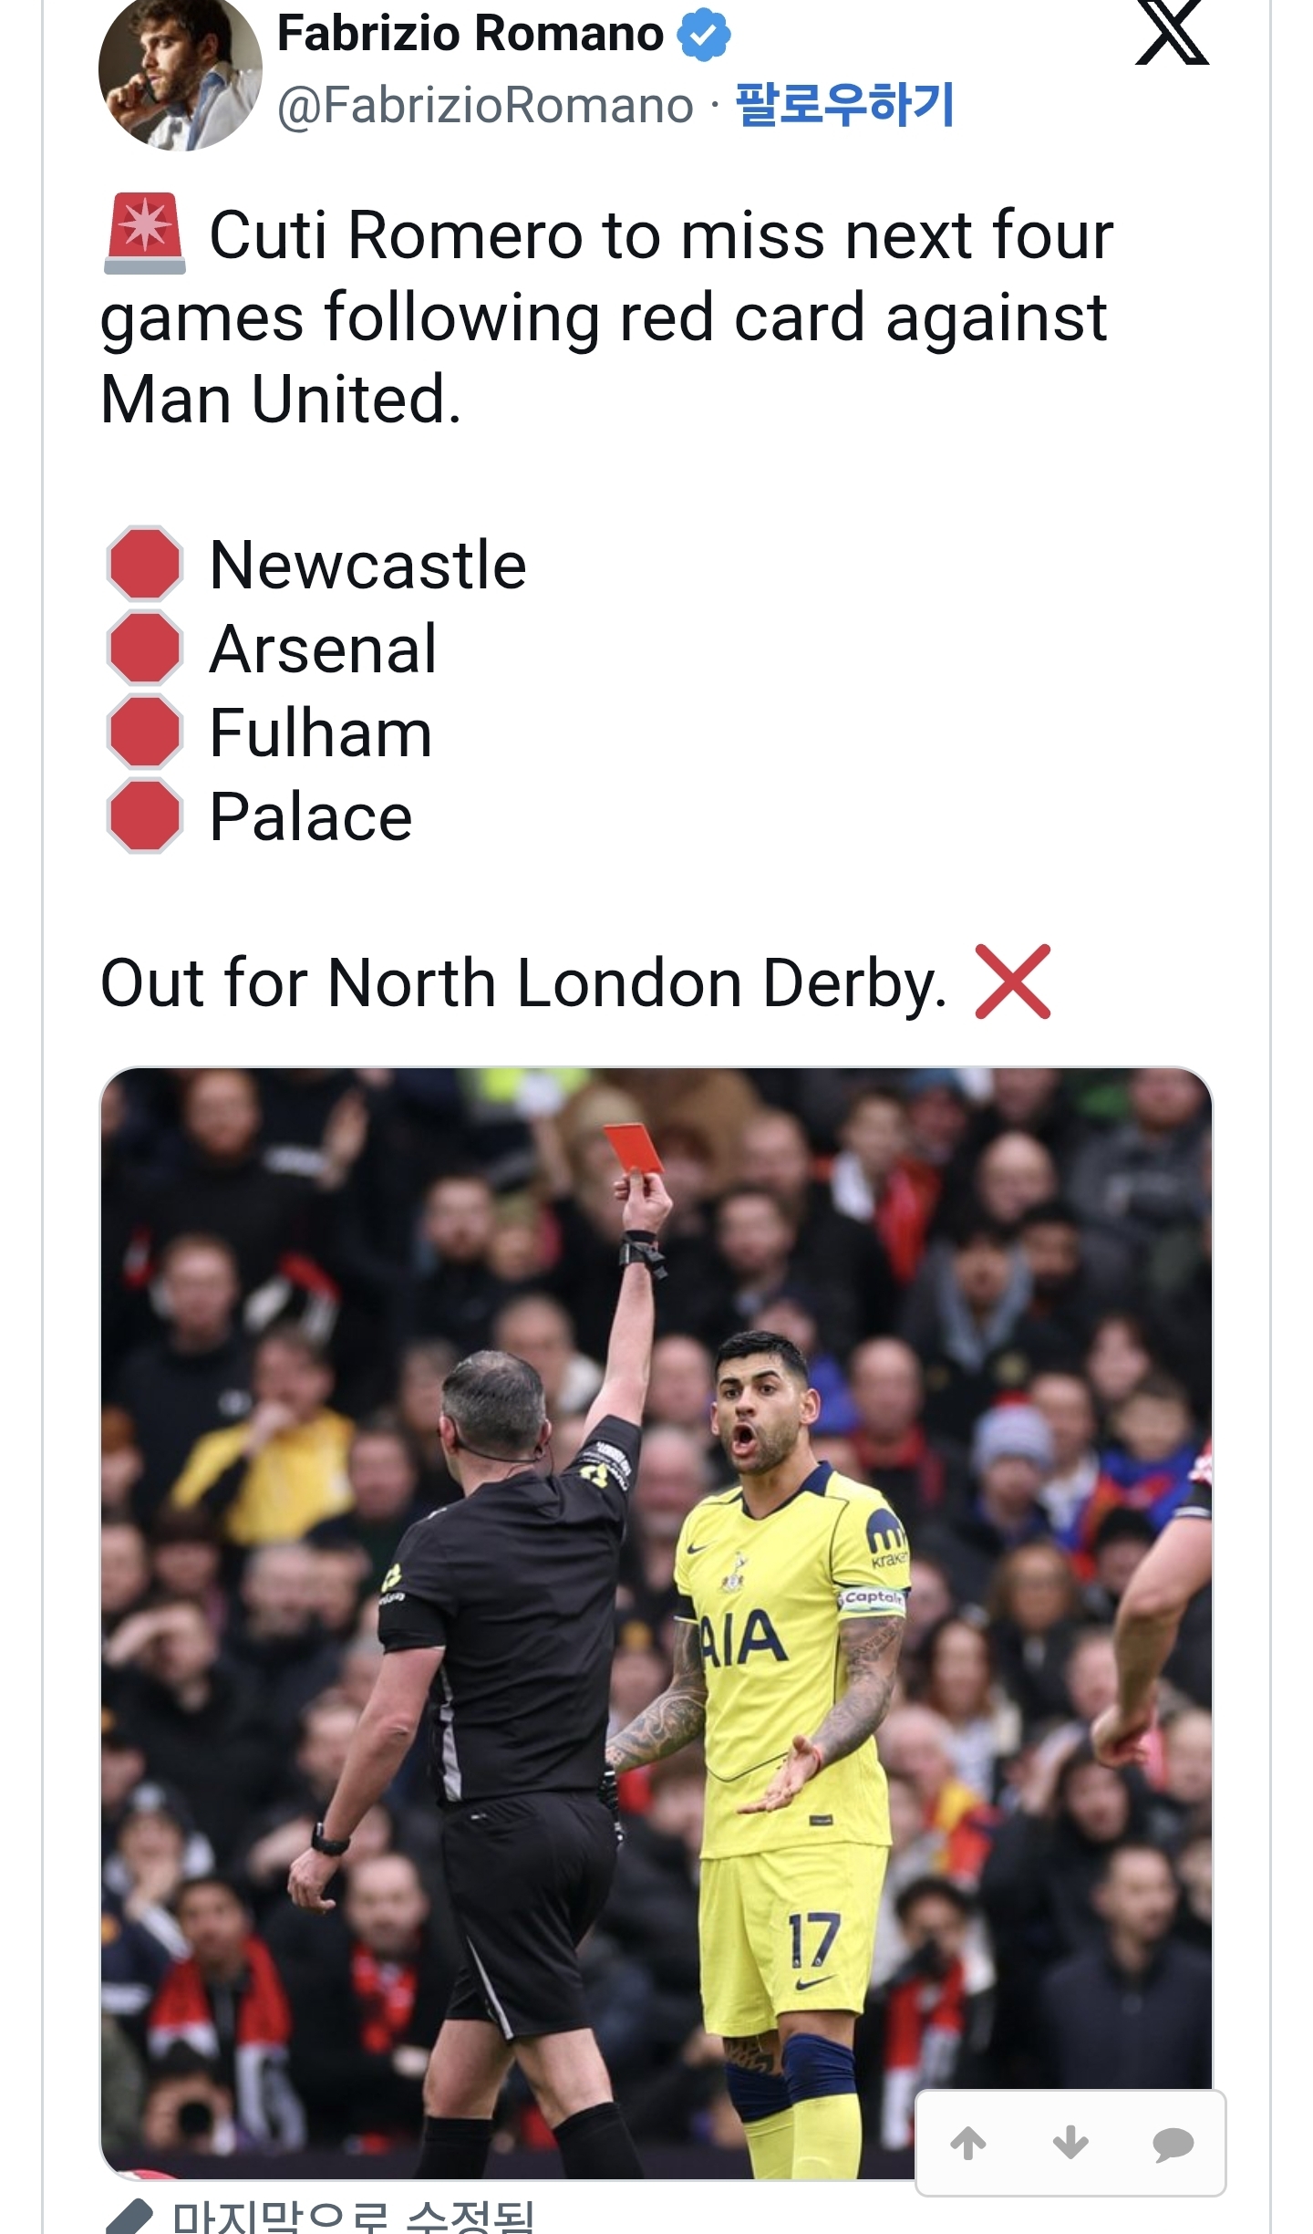1313x2234 pixels.
Task: Follow the account via 팔로우하기 link
Action: tap(844, 105)
